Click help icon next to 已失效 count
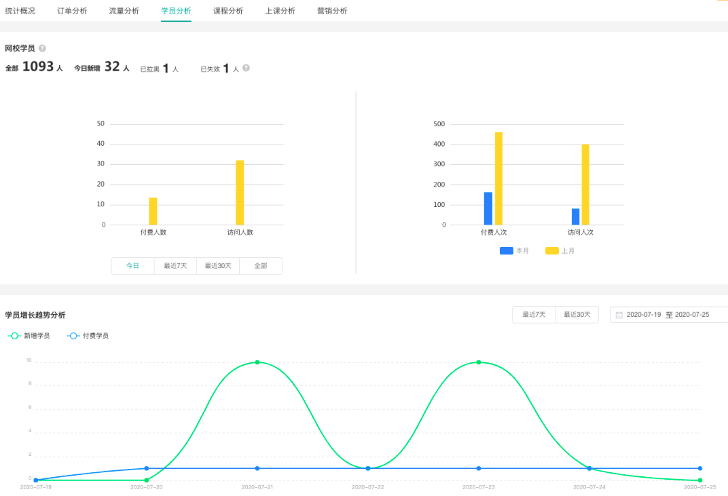 coord(246,68)
